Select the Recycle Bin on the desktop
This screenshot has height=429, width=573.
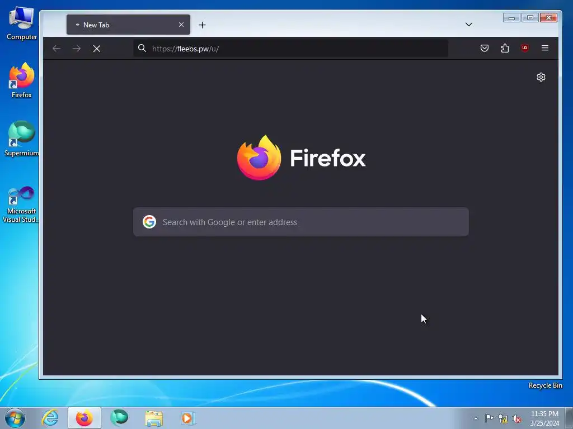(545, 385)
